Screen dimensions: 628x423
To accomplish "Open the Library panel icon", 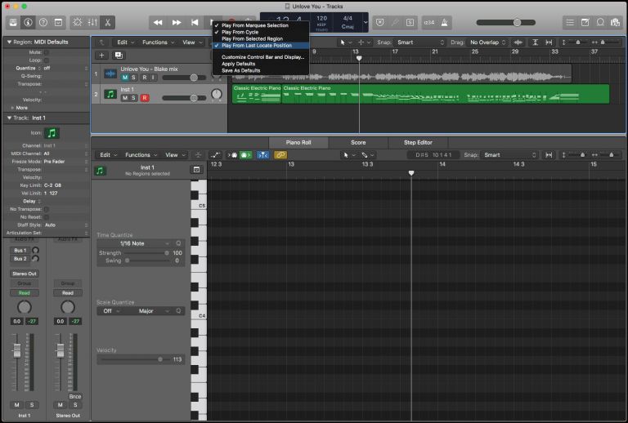I will tap(13, 22).
